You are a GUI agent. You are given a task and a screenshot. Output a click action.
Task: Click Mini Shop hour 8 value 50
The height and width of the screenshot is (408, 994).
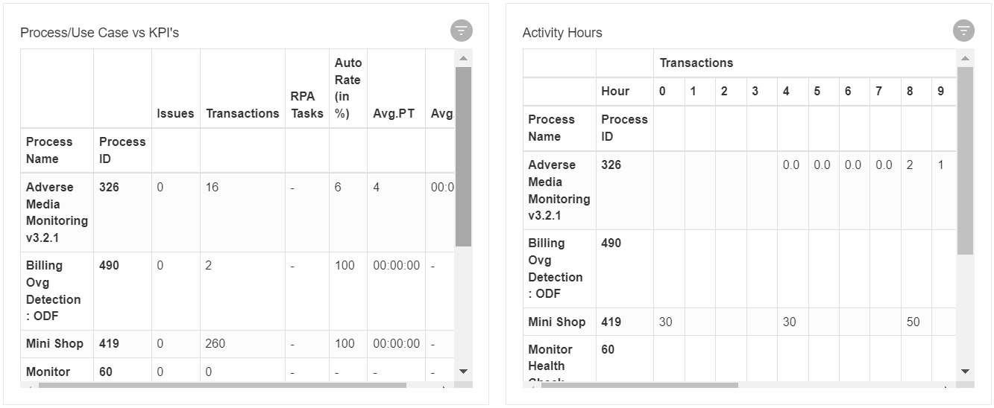pos(913,322)
